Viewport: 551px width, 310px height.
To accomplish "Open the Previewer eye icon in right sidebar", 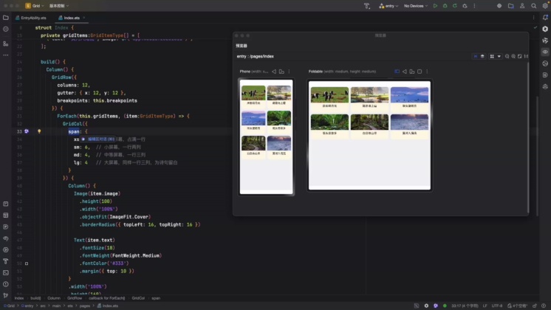I will click(544, 52).
